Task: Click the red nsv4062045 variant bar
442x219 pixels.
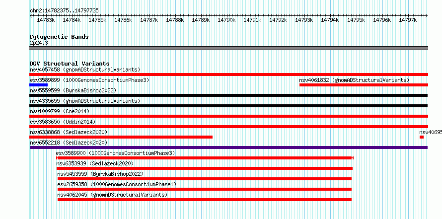Action: 205,200
